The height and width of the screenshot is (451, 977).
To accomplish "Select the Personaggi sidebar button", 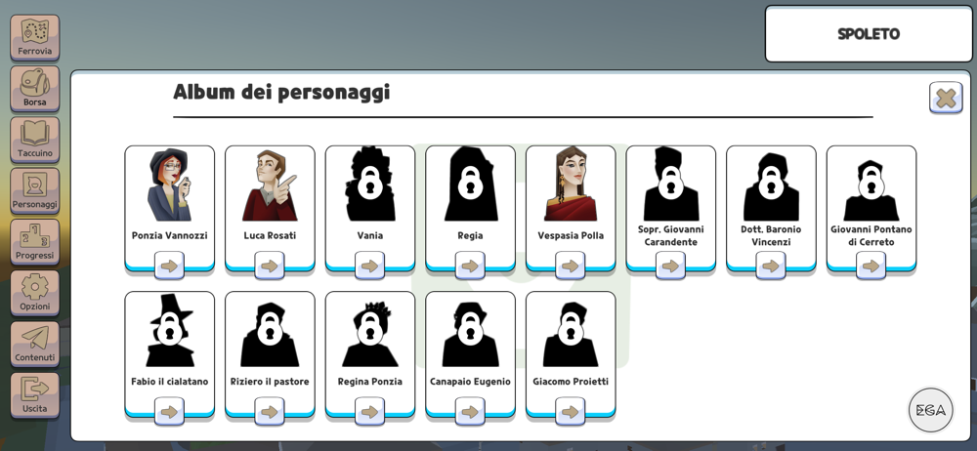I will pyautogui.click(x=35, y=190).
